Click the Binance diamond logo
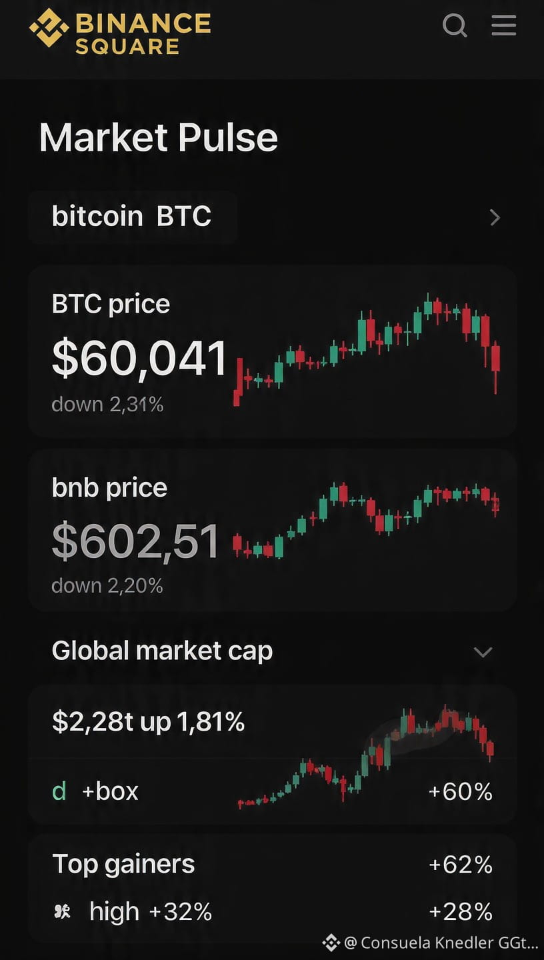This screenshot has width=544, height=960. [49, 27]
